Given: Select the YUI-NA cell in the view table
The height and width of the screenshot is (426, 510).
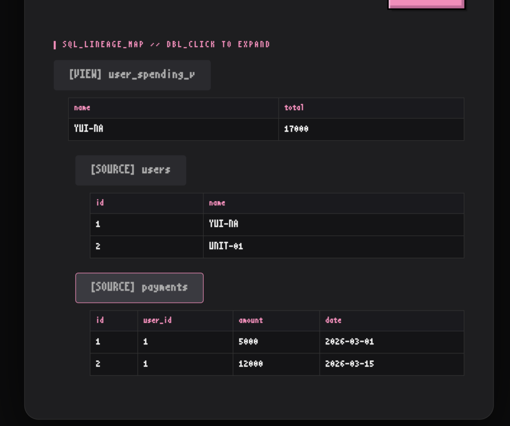Looking at the screenshot, I should click(89, 129).
